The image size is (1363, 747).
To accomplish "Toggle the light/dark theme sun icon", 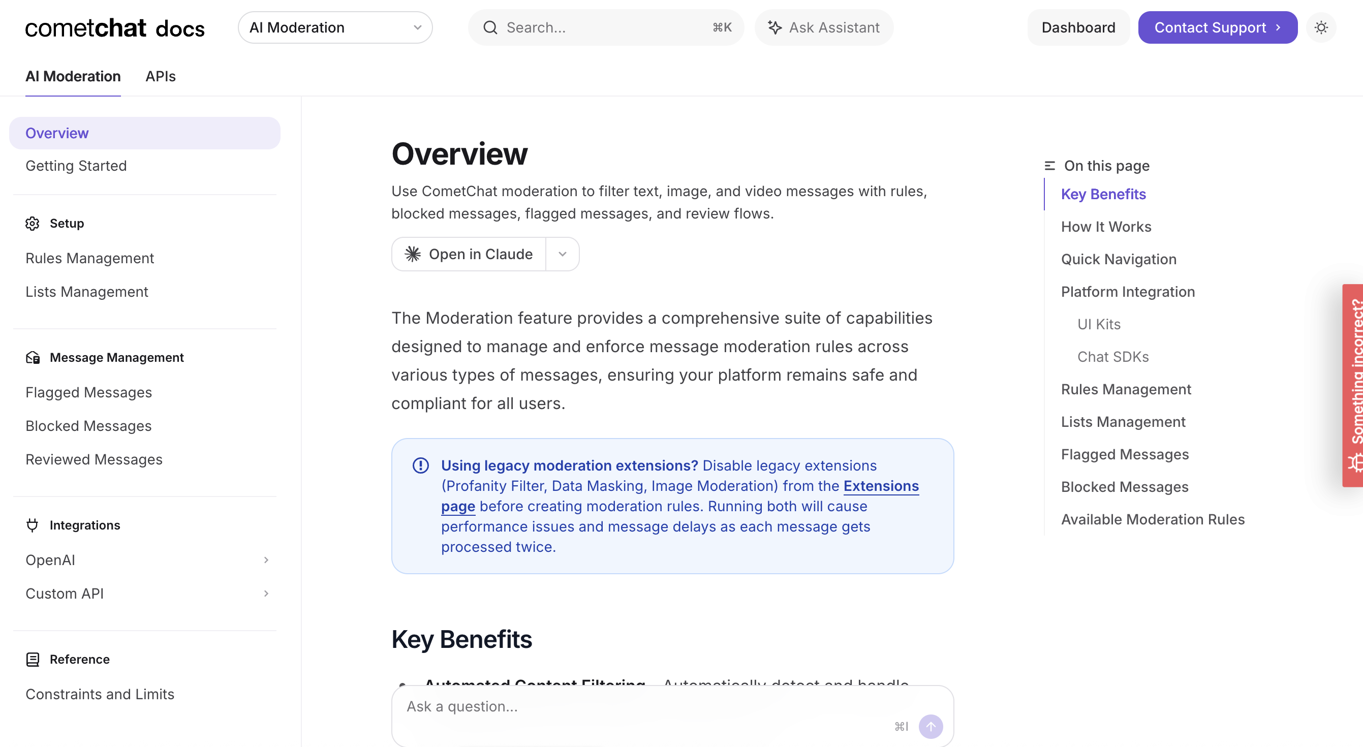I will pyautogui.click(x=1321, y=27).
